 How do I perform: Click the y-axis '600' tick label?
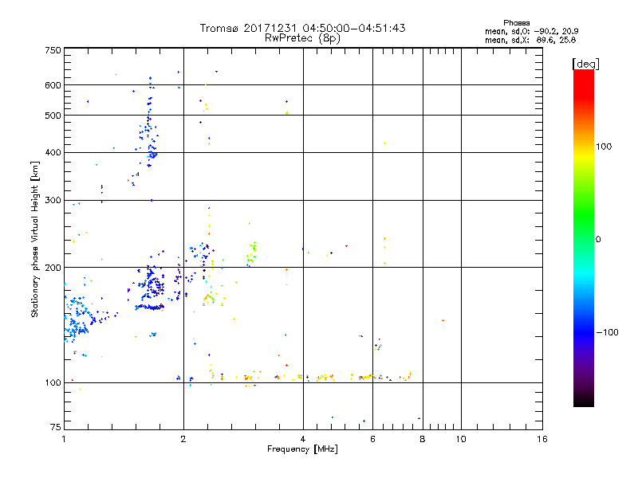point(53,85)
